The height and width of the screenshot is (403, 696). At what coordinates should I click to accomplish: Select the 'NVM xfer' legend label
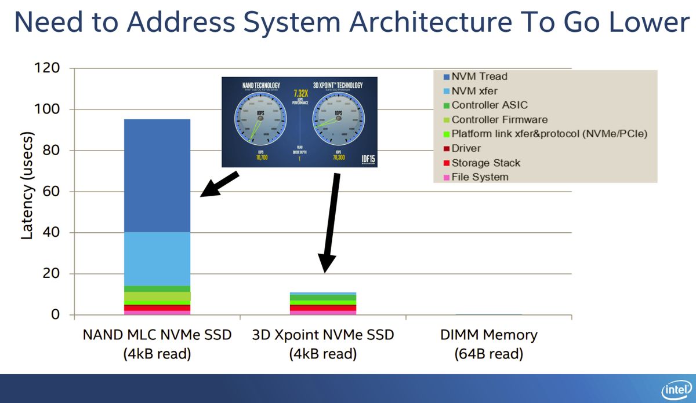[x=474, y=91]
